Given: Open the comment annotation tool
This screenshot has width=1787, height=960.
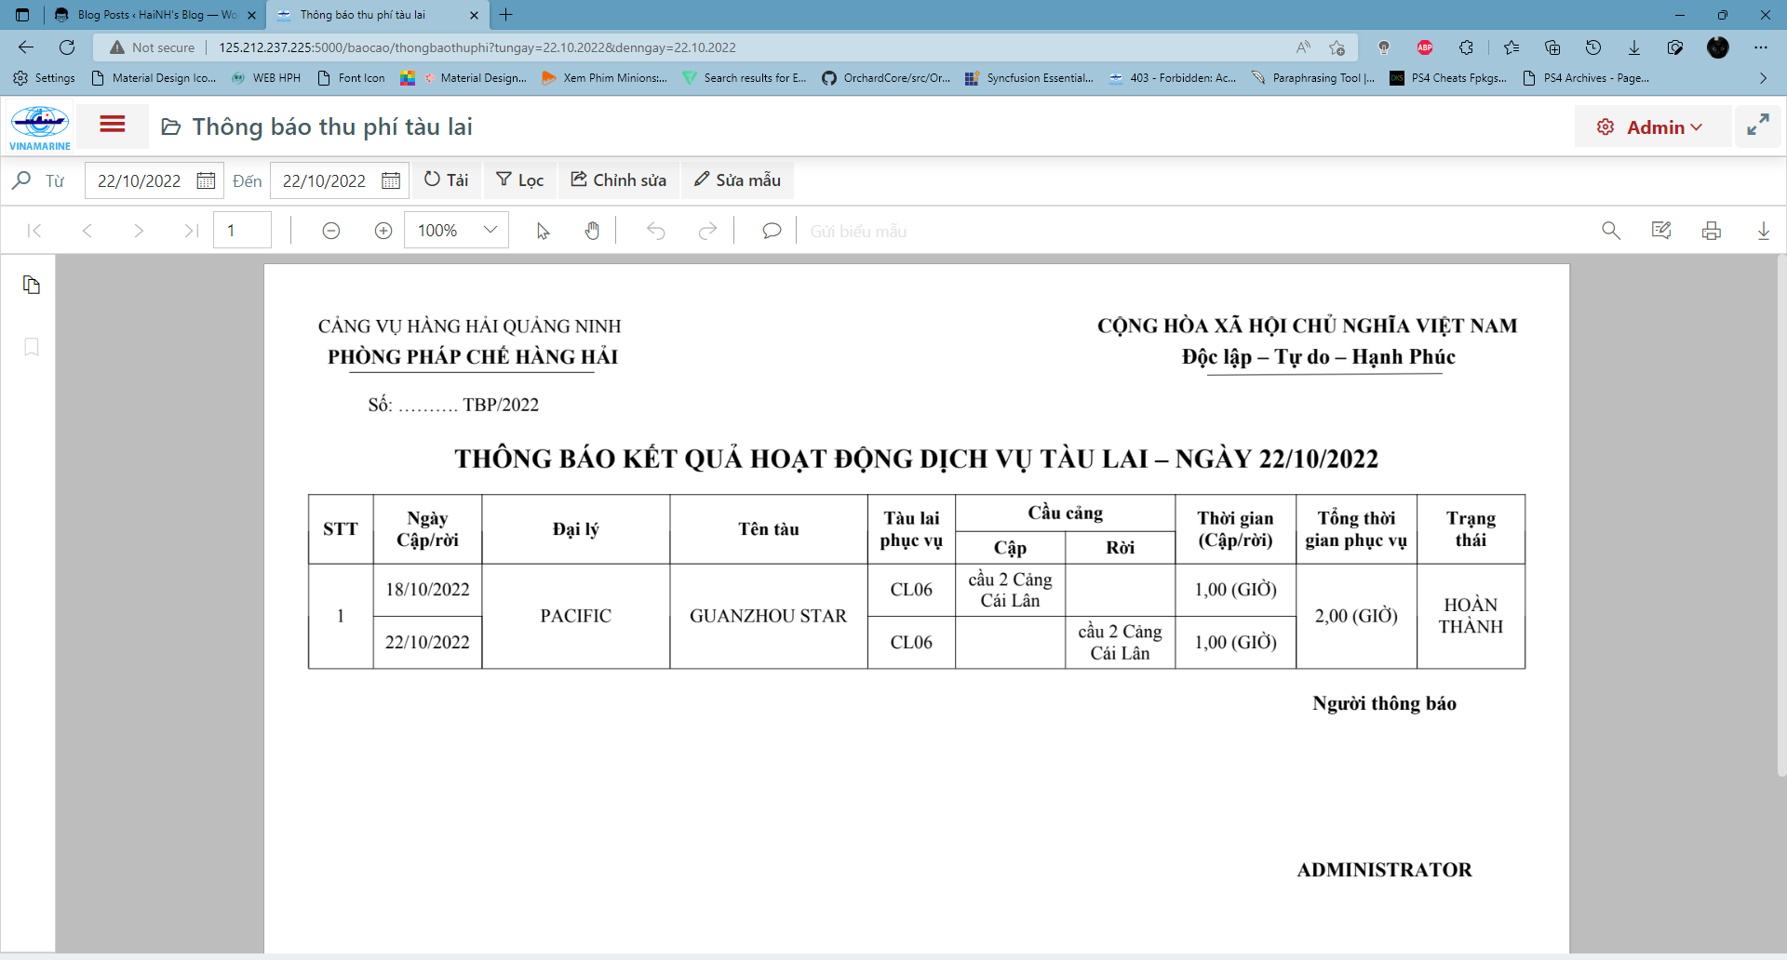Looking at the screenshot, I should tap(771, 231).
